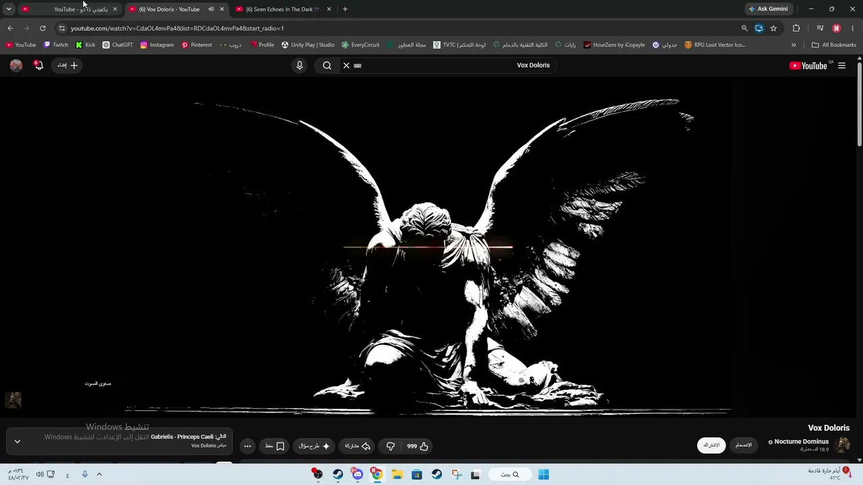
Task: Start voice search with the microphone icon
Action: [x=300, y=65]
